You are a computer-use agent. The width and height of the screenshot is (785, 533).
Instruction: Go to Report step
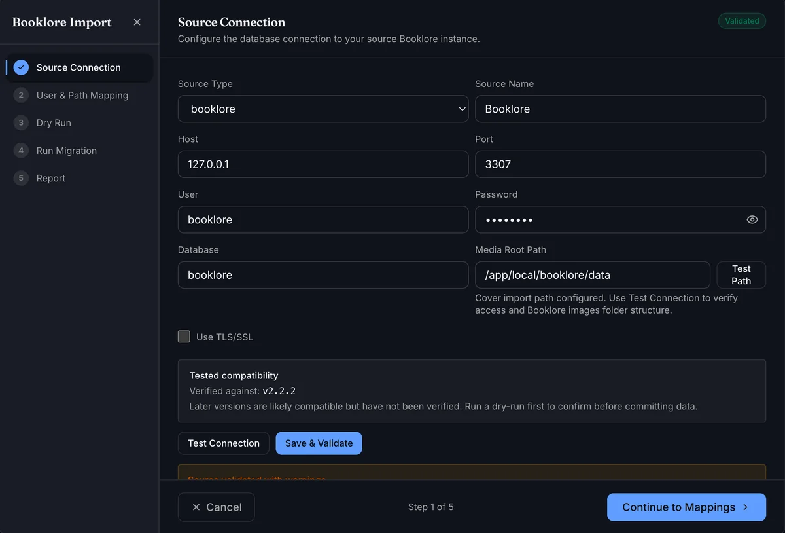[51, 178]
